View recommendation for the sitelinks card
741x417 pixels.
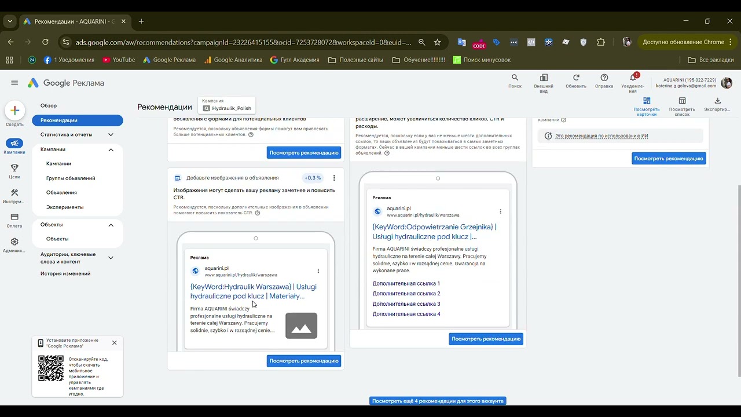coord(486,339)
